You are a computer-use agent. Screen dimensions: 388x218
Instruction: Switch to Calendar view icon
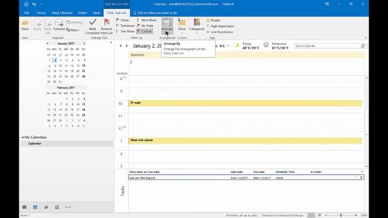35,207
